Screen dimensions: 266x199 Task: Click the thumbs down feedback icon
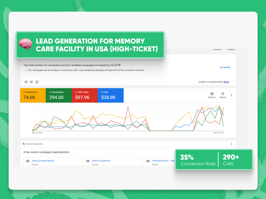31,82
